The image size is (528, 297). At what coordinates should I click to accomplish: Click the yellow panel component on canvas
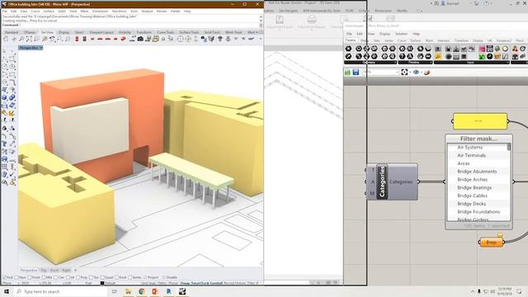[x=480, y=121]
